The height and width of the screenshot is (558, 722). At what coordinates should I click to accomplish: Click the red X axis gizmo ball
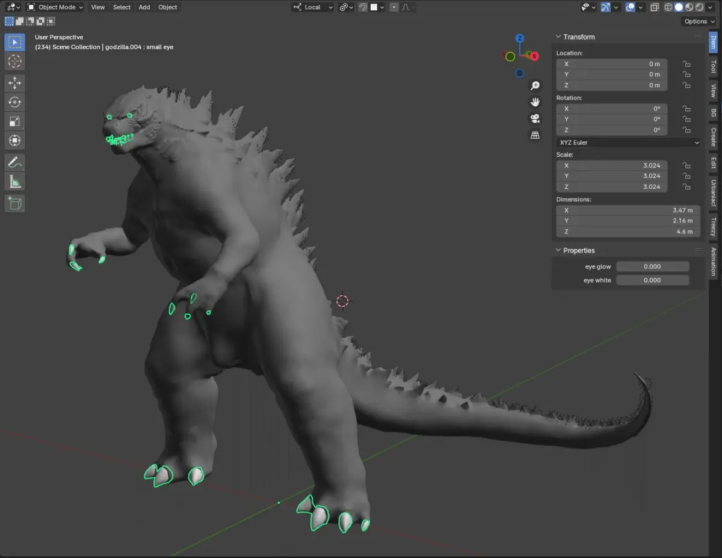click(x=533, y=55)
